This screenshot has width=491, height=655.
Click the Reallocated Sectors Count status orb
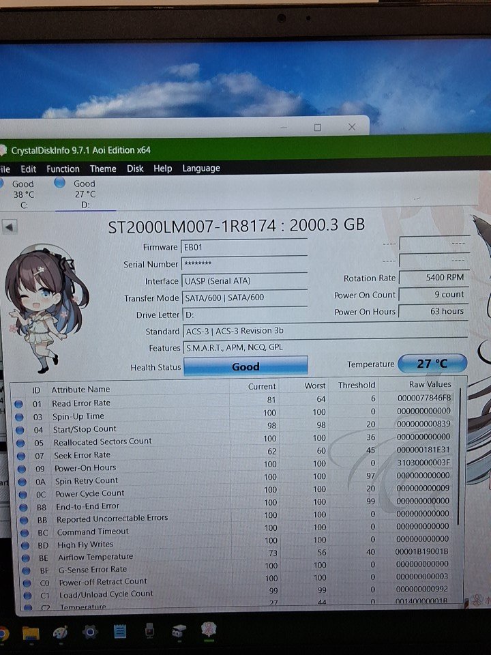[x=20, y=443]
